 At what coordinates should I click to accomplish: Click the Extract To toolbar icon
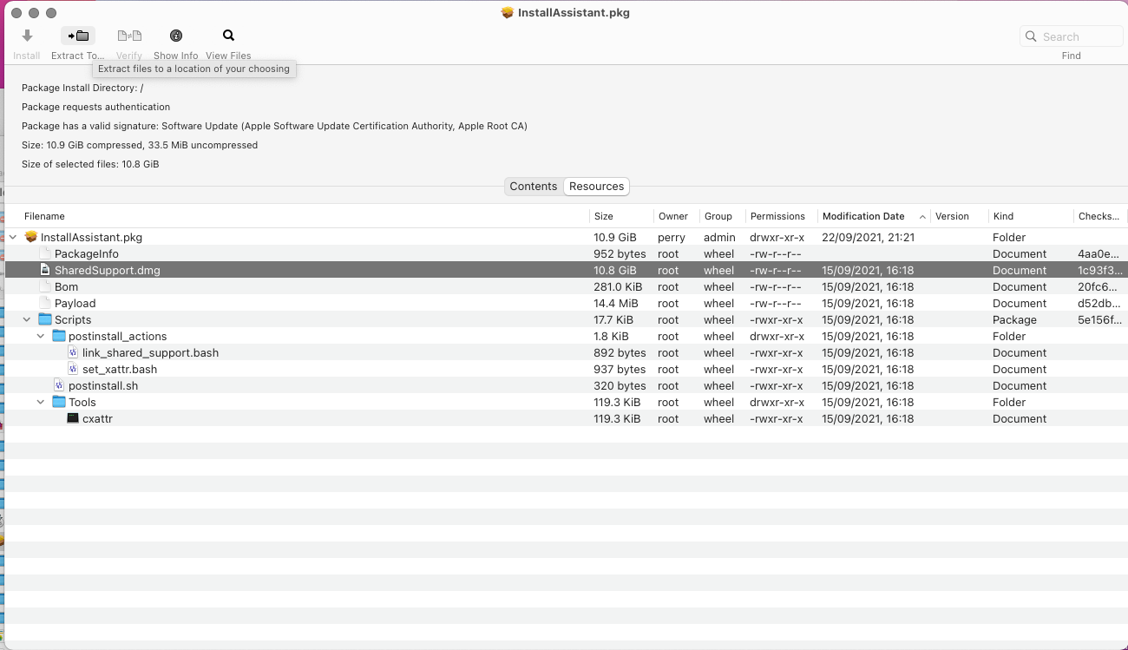78,36
